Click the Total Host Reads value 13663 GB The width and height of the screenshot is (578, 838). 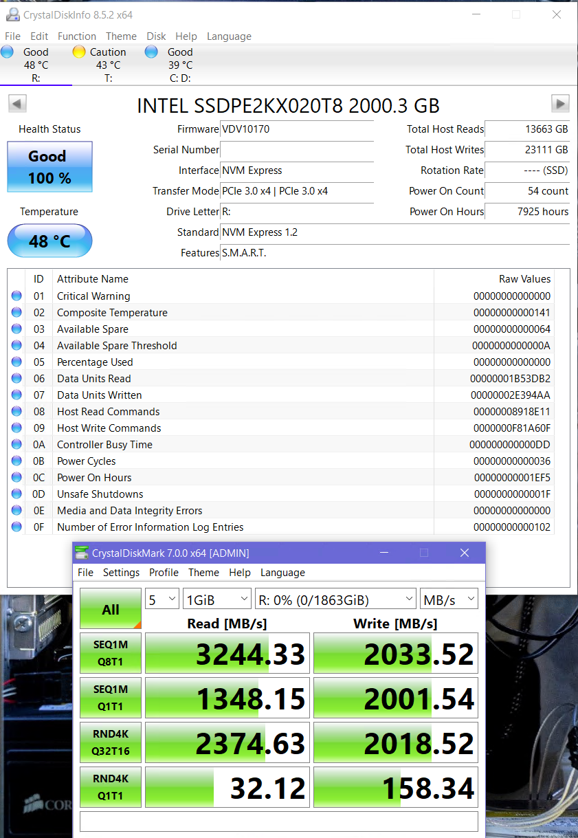(528, 129)
